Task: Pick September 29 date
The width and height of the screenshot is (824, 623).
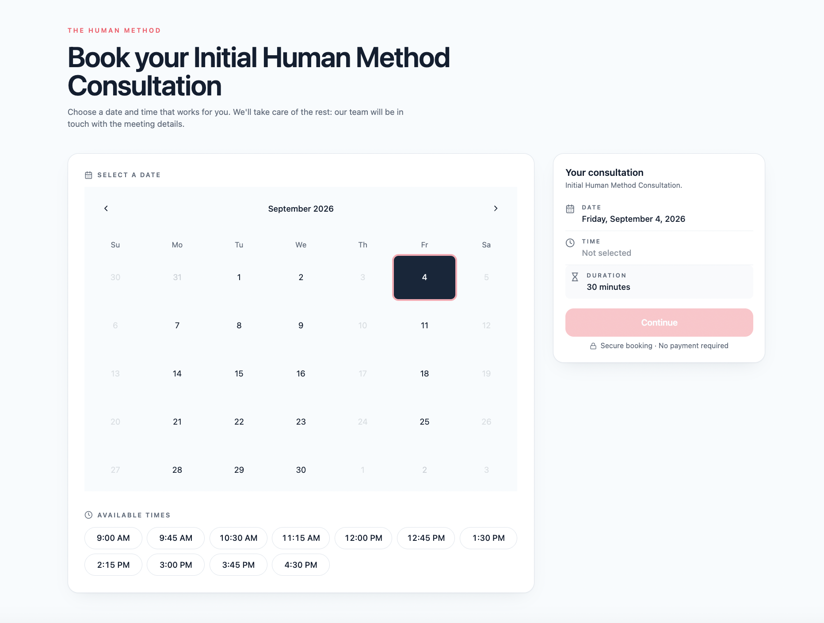Action: click(239, 470)
